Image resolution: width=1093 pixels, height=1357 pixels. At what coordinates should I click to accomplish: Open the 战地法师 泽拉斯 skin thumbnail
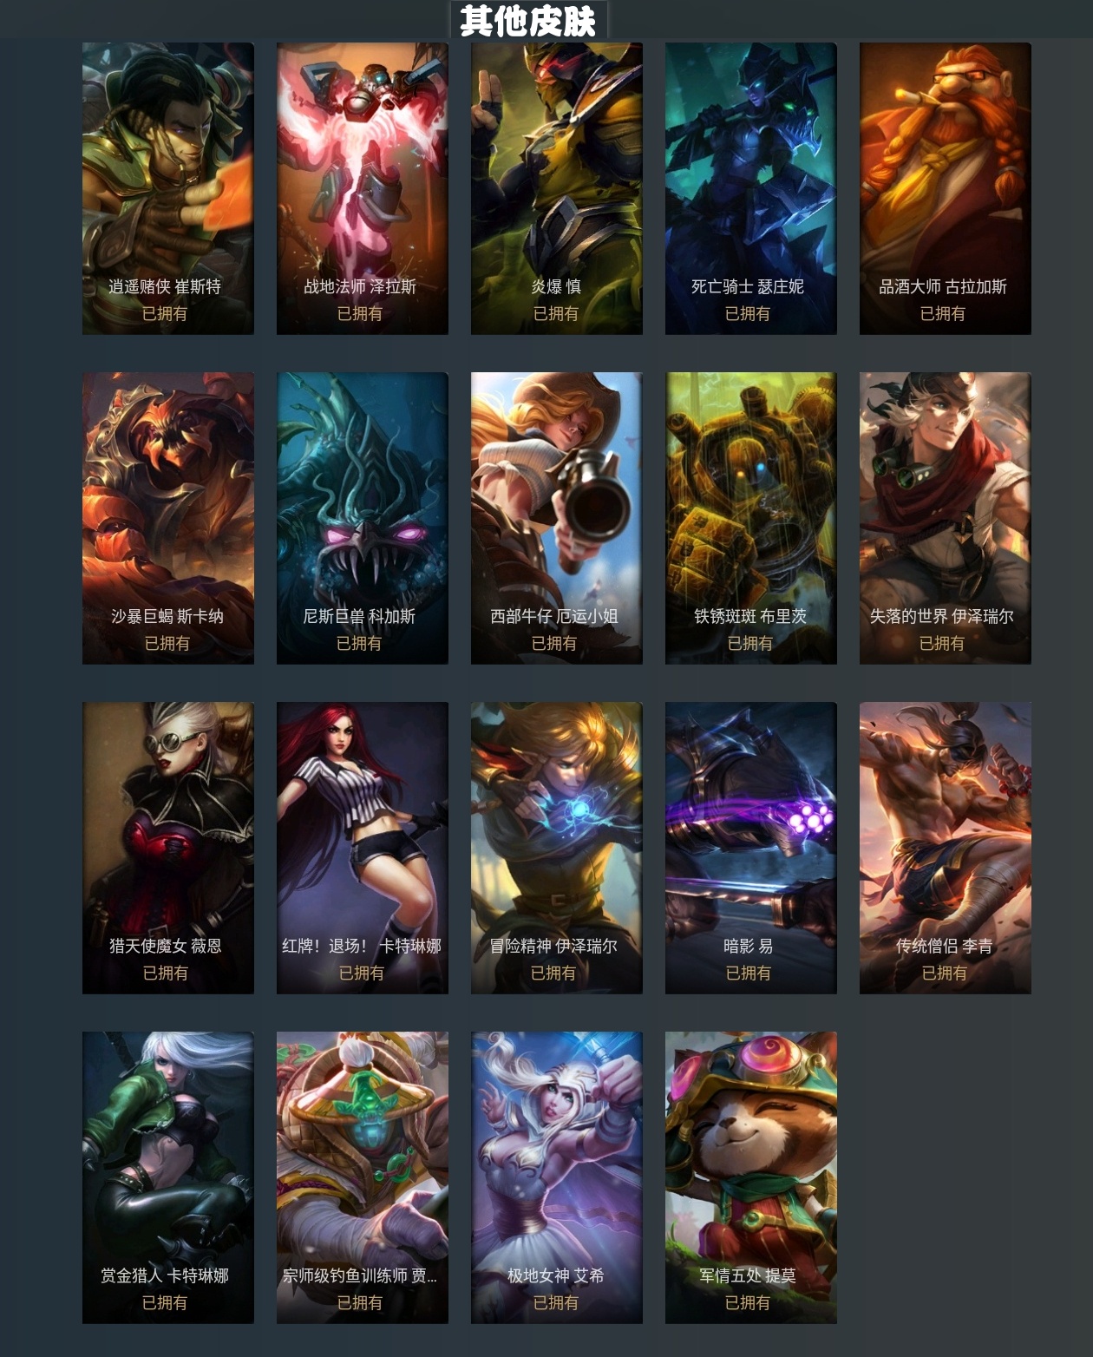point(363,188)
